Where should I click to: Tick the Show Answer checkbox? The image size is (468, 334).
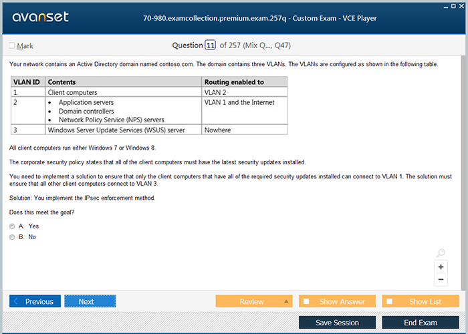pyautogui.click(x=306, y=301)
